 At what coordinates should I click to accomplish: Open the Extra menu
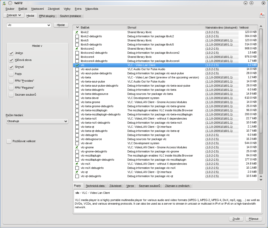78,9
